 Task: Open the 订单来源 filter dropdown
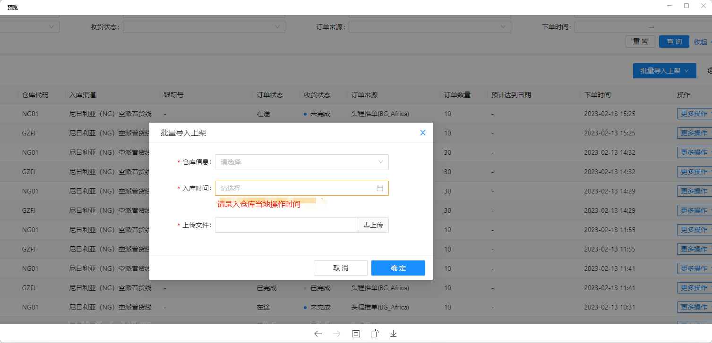point(430,27)
